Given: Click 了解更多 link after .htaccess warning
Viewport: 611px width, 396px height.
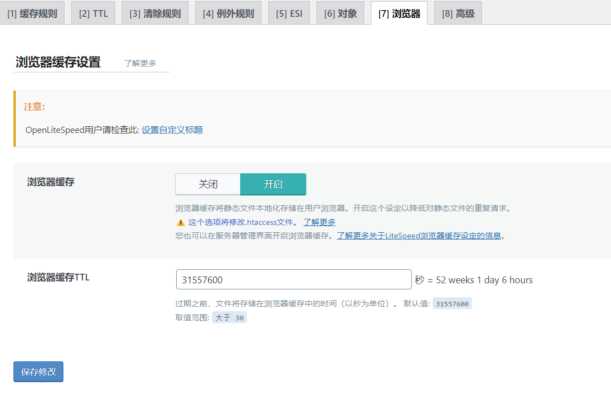Looking at the screenshot, I should [x=319, y=222].
